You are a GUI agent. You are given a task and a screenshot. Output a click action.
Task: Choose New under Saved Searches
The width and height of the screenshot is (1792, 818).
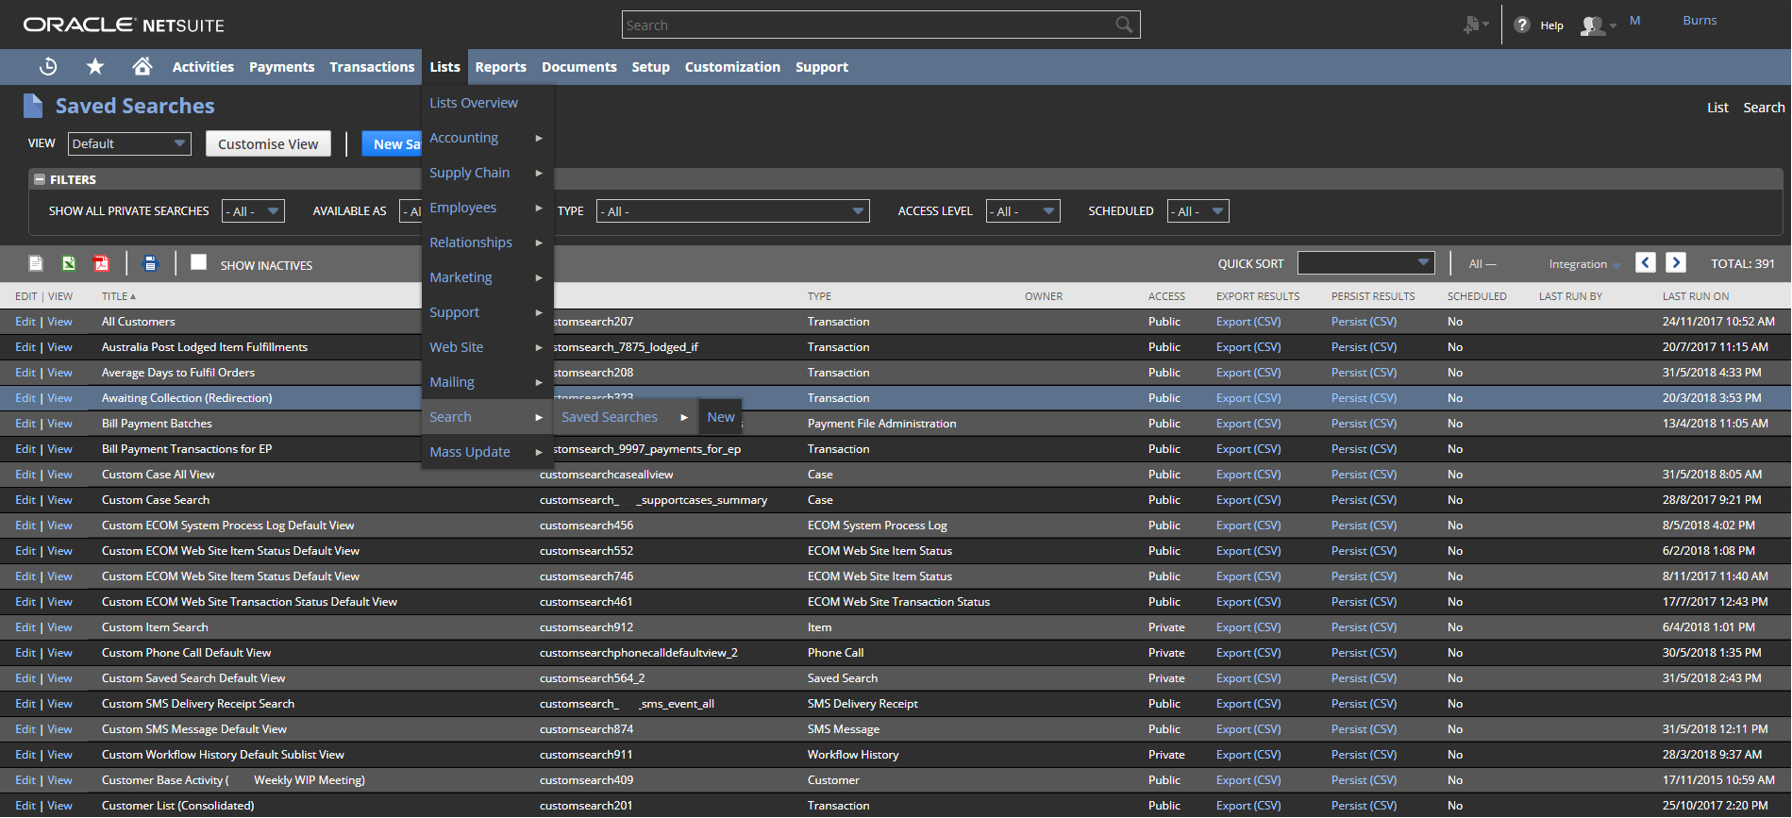click(721, 417)
